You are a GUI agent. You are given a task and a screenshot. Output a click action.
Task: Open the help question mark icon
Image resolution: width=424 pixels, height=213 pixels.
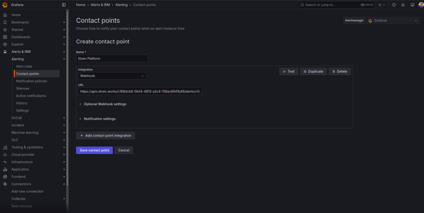pos(394,5)
